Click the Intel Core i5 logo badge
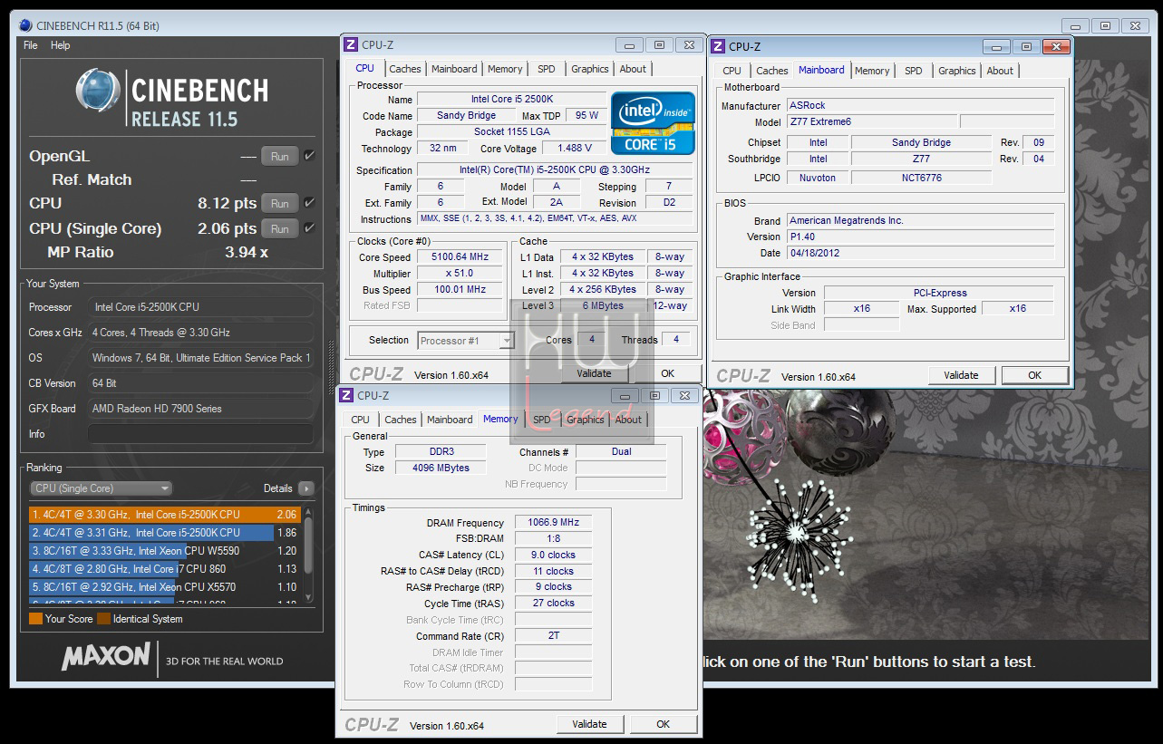The height and width of the screenshot is (744, 1163). coord(653,122)
